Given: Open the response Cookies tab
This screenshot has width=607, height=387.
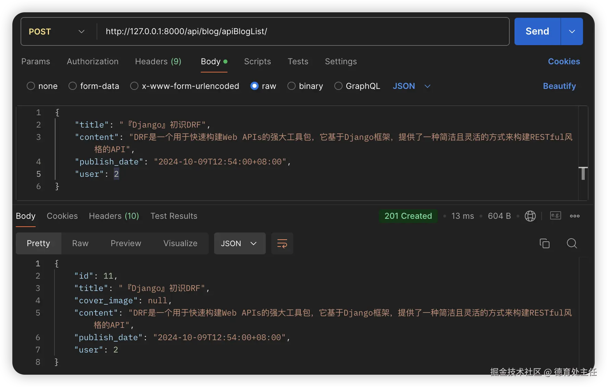Looking at the screenshot, I should 62,216.
